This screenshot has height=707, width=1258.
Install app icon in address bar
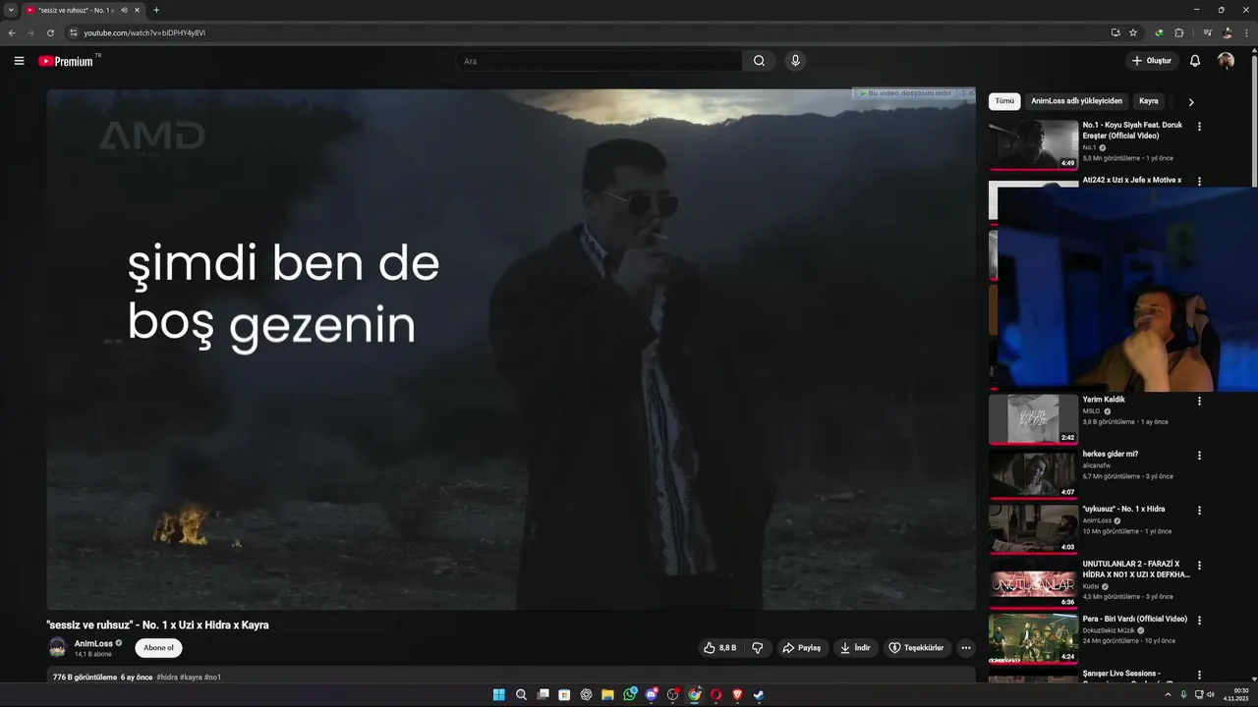[x=1115, y=32]
